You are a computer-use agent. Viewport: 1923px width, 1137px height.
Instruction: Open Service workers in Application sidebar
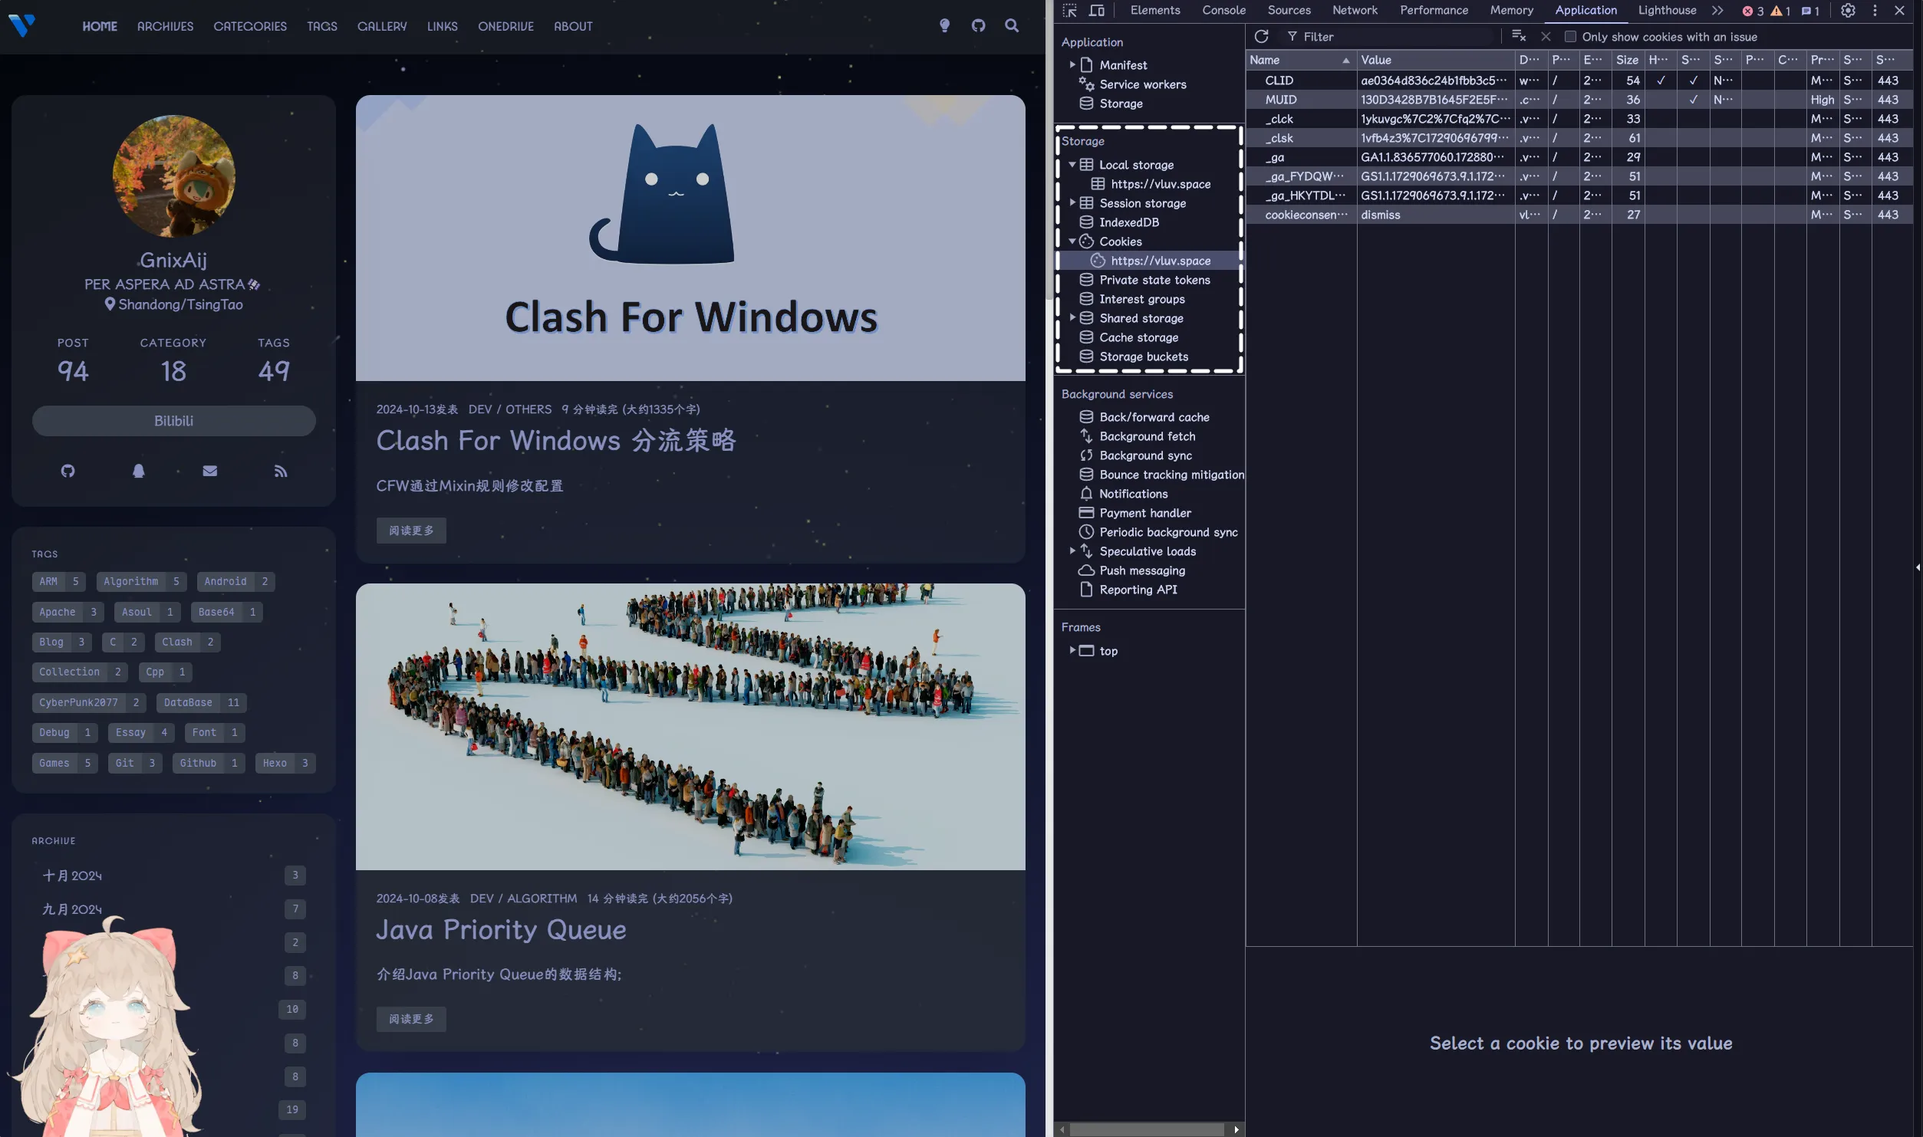click(x=1142, y=84)
